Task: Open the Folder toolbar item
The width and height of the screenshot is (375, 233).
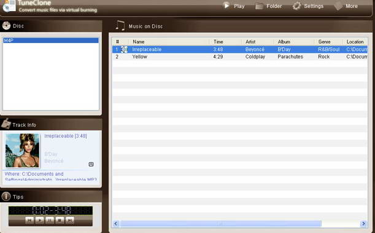Action: pyautogui.click(x=268, y=6)
